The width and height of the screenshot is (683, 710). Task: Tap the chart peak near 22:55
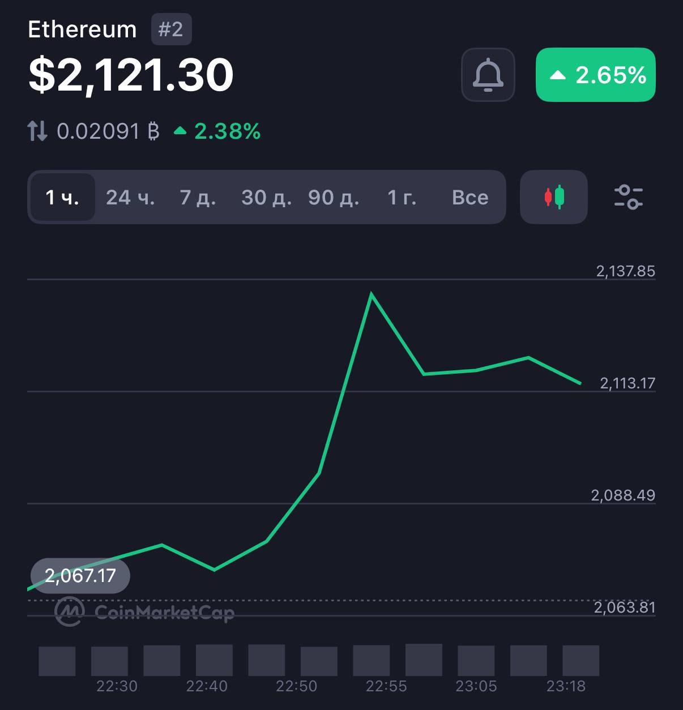(x=371, y=294)
